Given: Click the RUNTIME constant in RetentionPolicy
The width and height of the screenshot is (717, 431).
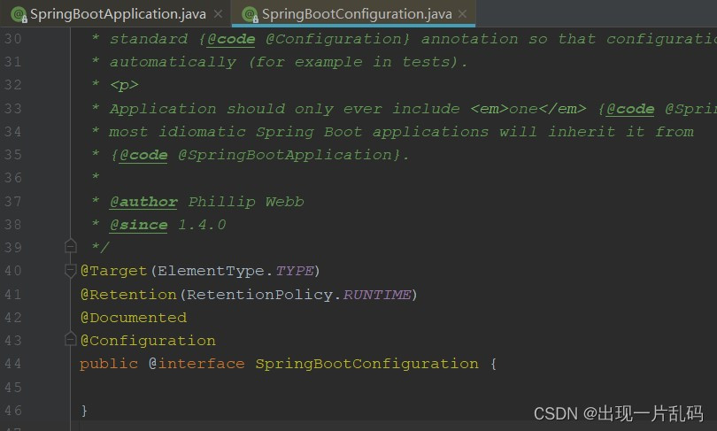Looking at the screenshot, I should pyautogui.click(x=377, y=295).
